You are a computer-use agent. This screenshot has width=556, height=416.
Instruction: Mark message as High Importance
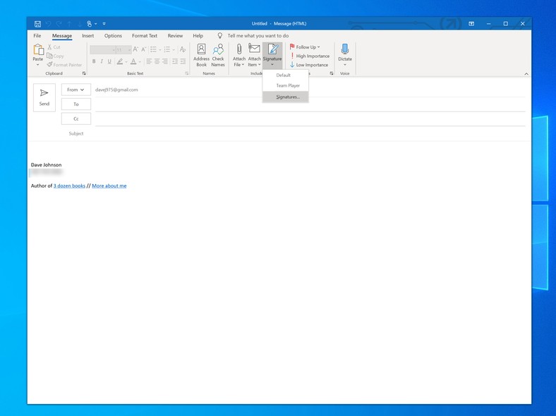pos(309,56)
